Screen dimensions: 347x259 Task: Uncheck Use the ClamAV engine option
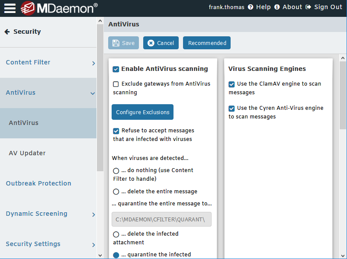click(232, 84)
